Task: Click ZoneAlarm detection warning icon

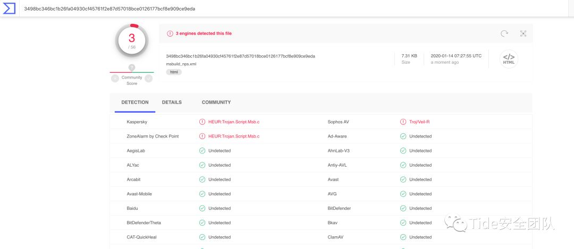Action: pyautogui.click(x=202, y=136)
